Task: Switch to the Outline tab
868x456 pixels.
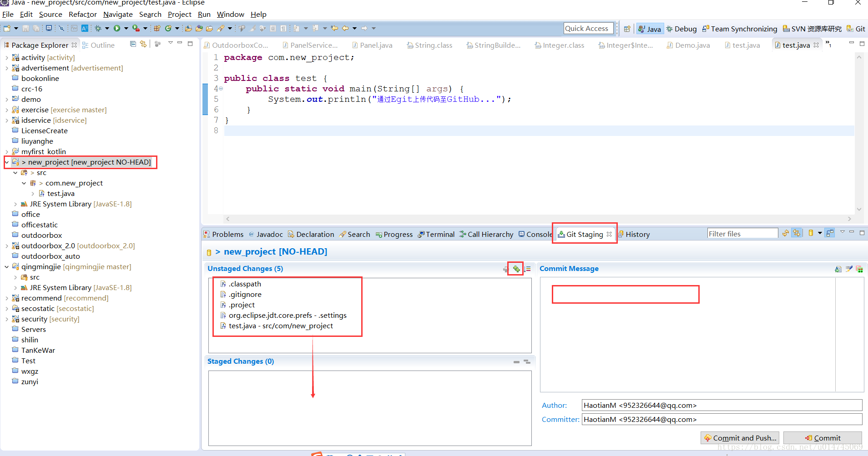Action: (x=98, y=45)
